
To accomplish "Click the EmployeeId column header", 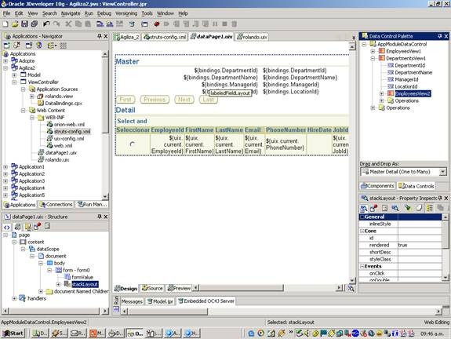I will pyautogui.click(x=167, y=130).
